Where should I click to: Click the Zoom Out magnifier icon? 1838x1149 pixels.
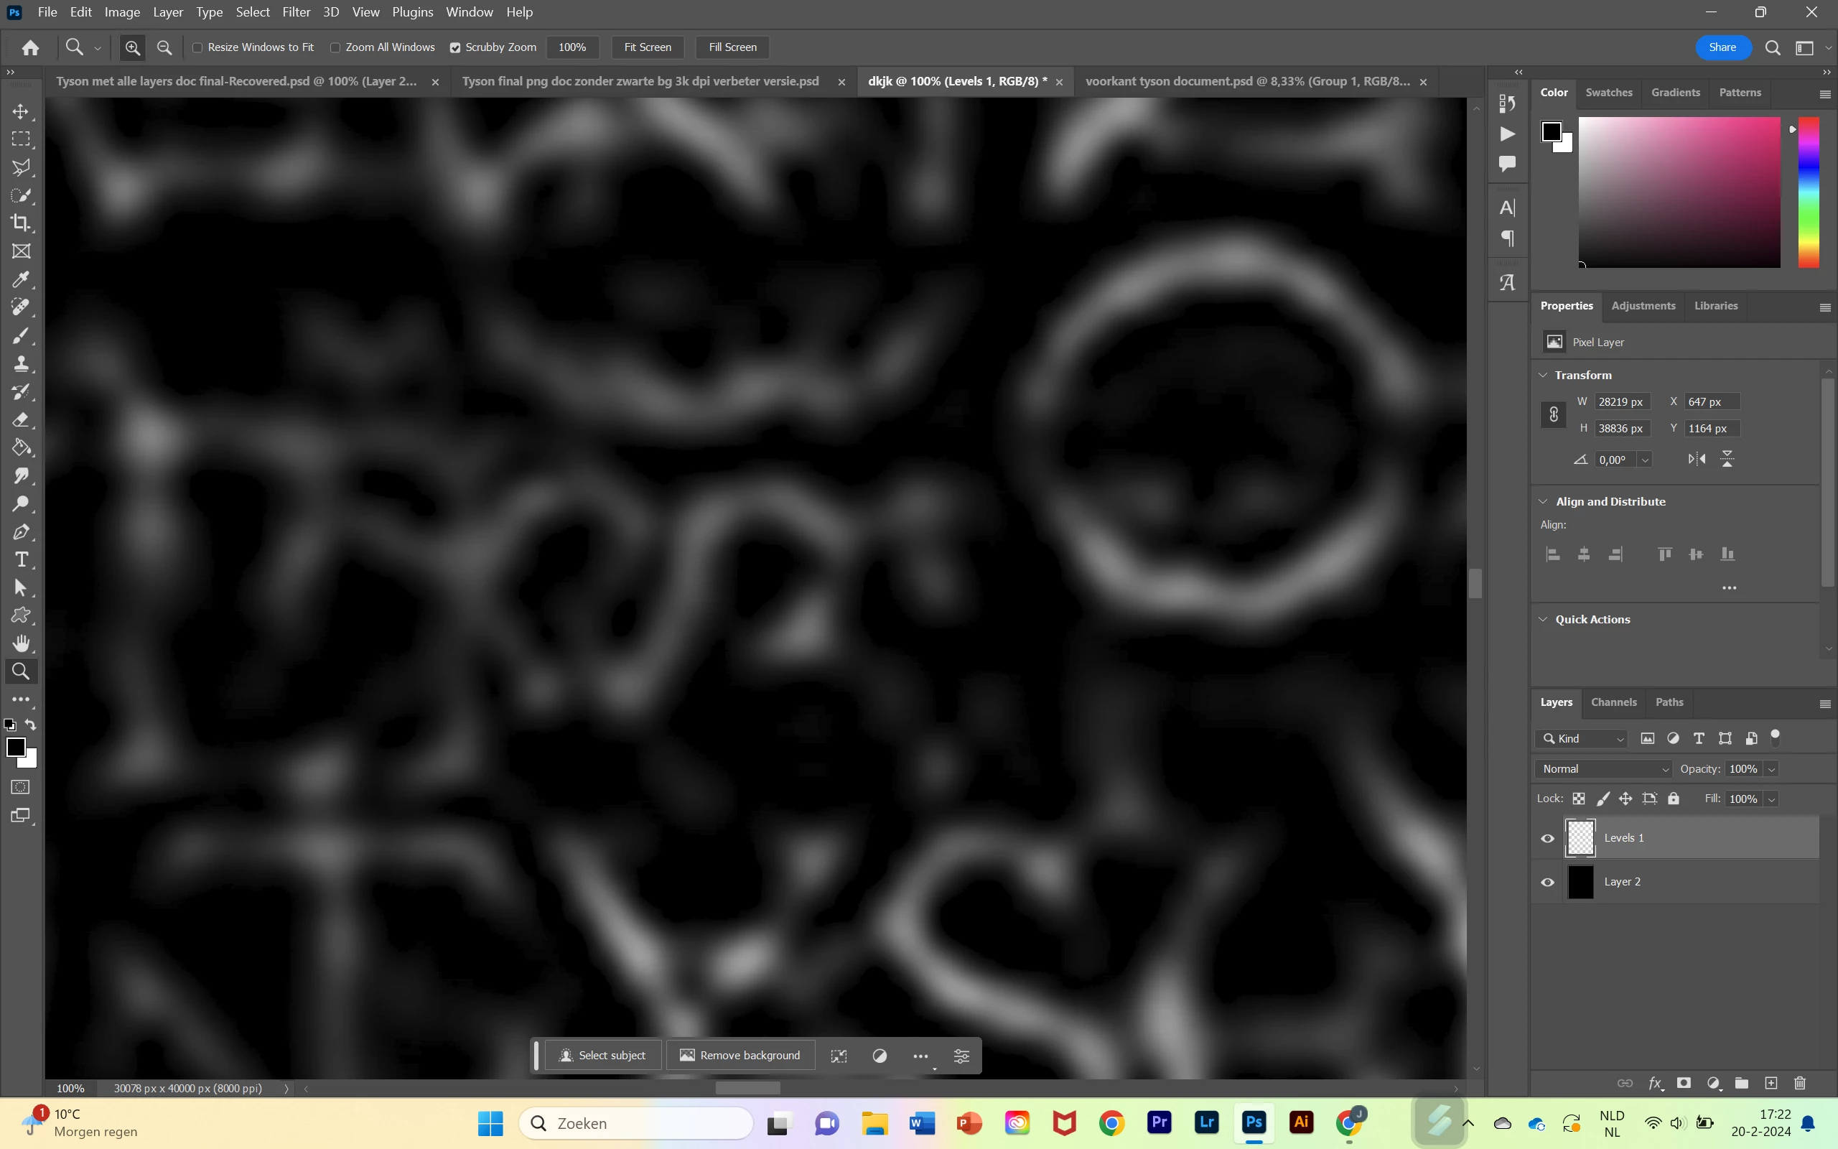(x=164, y=47)
